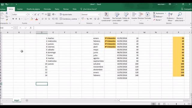The image size is (192, 108).
Task: Click the Save icon in title bar
Action: pos(2,4)
